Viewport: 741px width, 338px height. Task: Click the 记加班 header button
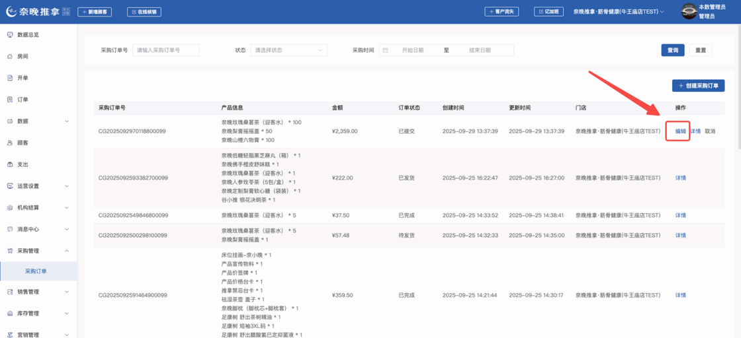(x=548, y=12)
